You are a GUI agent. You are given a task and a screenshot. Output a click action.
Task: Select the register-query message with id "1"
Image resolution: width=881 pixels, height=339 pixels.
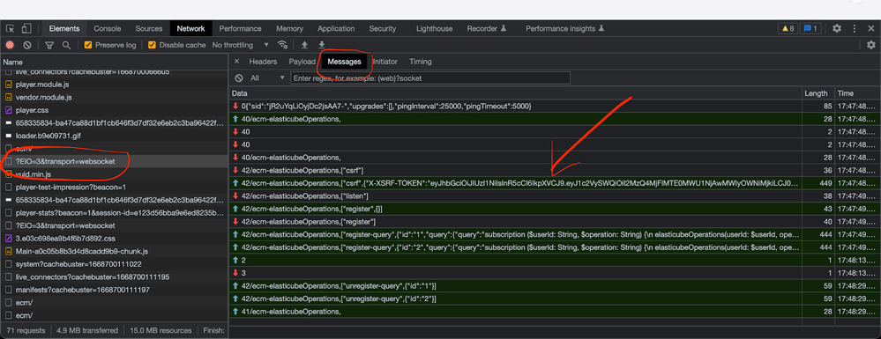click(x=555, y=234)
